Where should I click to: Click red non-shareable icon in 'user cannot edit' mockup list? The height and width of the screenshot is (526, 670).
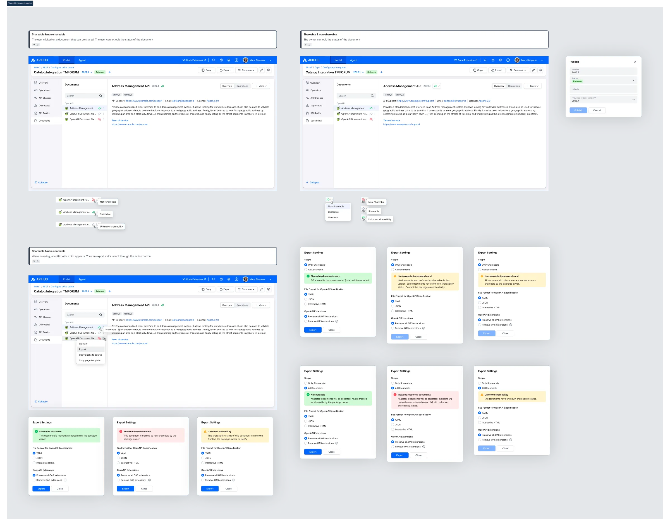pyautogui.click(x=99, y=119)
